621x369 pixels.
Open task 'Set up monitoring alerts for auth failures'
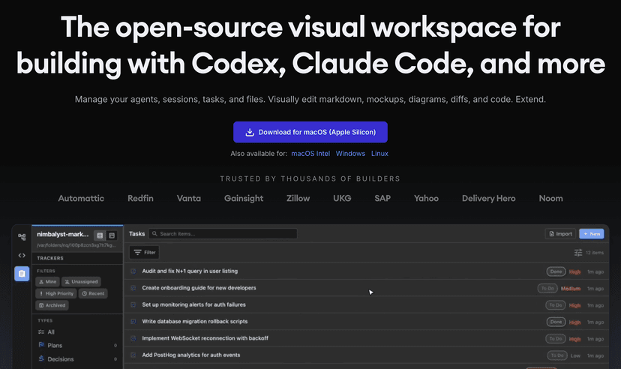(194, 304)
